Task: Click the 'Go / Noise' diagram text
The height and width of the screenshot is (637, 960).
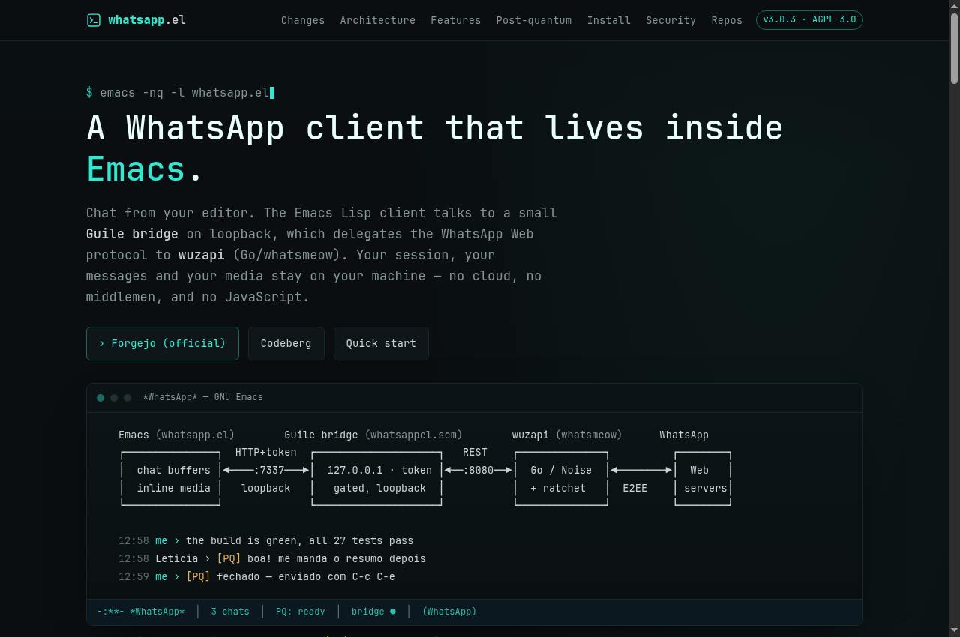Action: click(x=561, y=470)
